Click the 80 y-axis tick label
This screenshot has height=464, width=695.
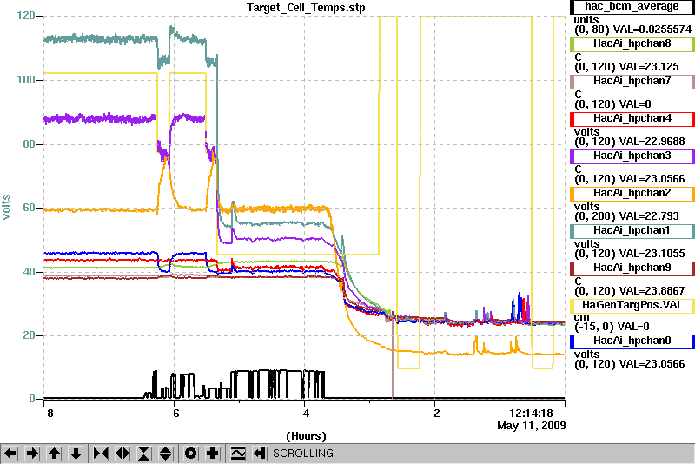click(29, 144)
